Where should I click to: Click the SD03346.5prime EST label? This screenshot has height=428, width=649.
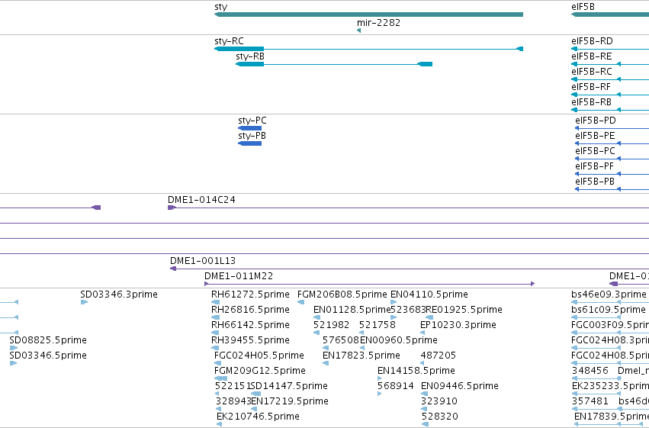[48, 356]
